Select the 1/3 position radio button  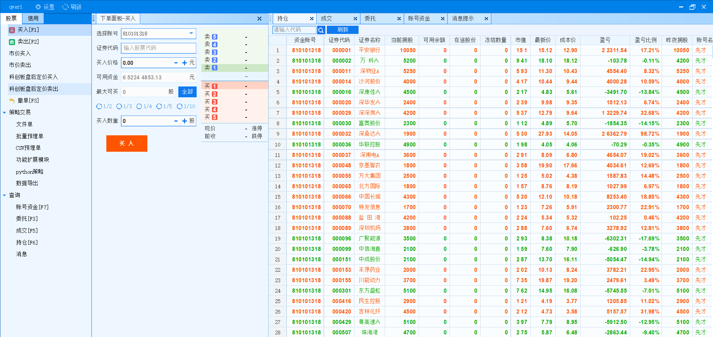pos(119,106)
